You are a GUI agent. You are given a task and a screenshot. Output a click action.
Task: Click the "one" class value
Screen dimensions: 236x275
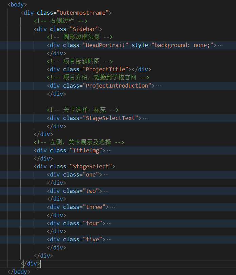(x=91, y=175)
